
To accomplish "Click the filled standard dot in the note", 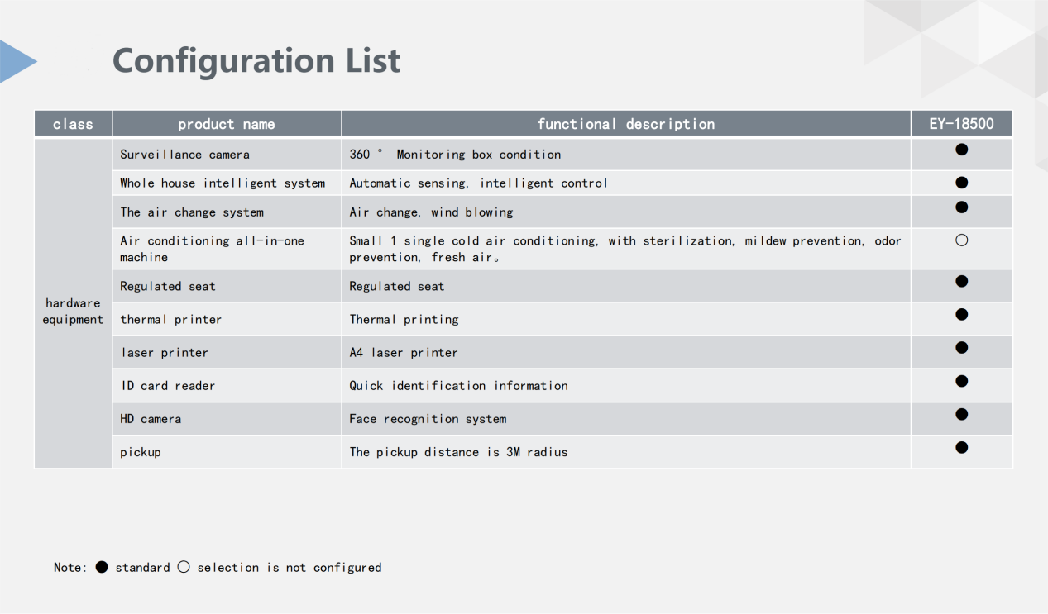I will coord(102,567).
